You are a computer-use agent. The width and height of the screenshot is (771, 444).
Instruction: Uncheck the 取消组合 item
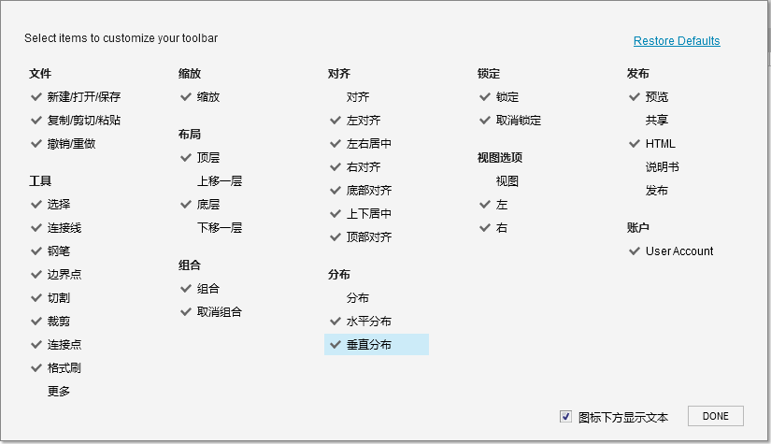point(220,312)
